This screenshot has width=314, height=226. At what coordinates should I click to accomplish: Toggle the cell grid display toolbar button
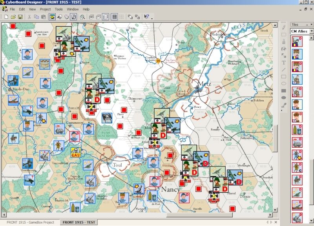(x=115, y=17)
